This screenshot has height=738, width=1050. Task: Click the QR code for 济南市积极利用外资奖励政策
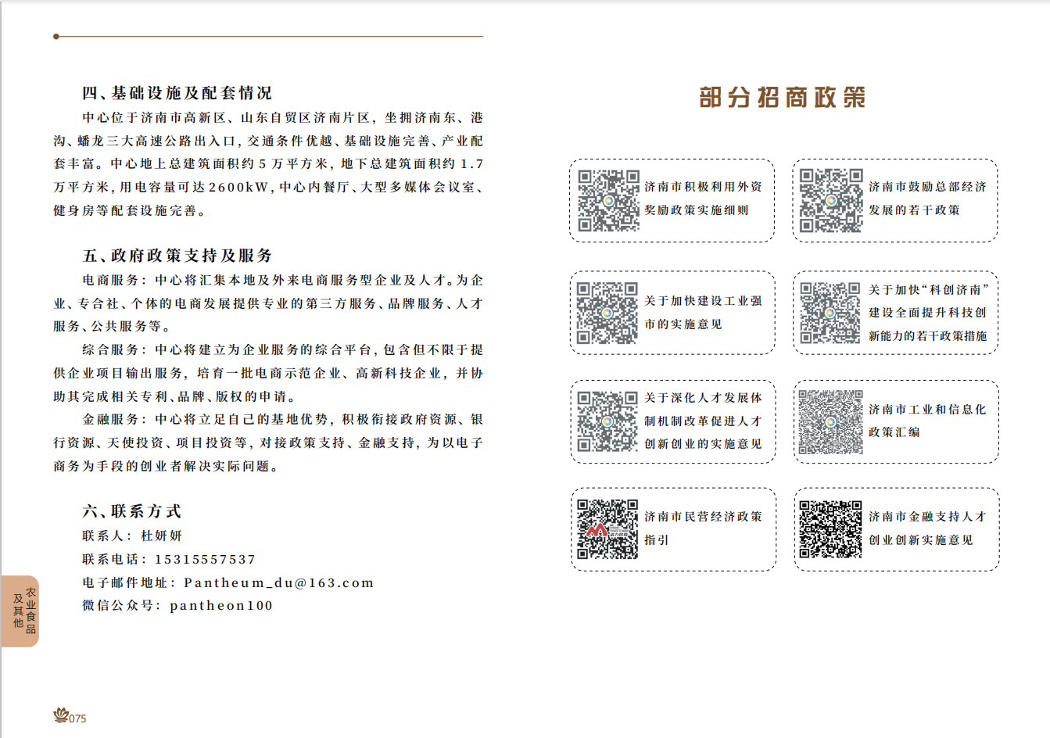point(608,201)
